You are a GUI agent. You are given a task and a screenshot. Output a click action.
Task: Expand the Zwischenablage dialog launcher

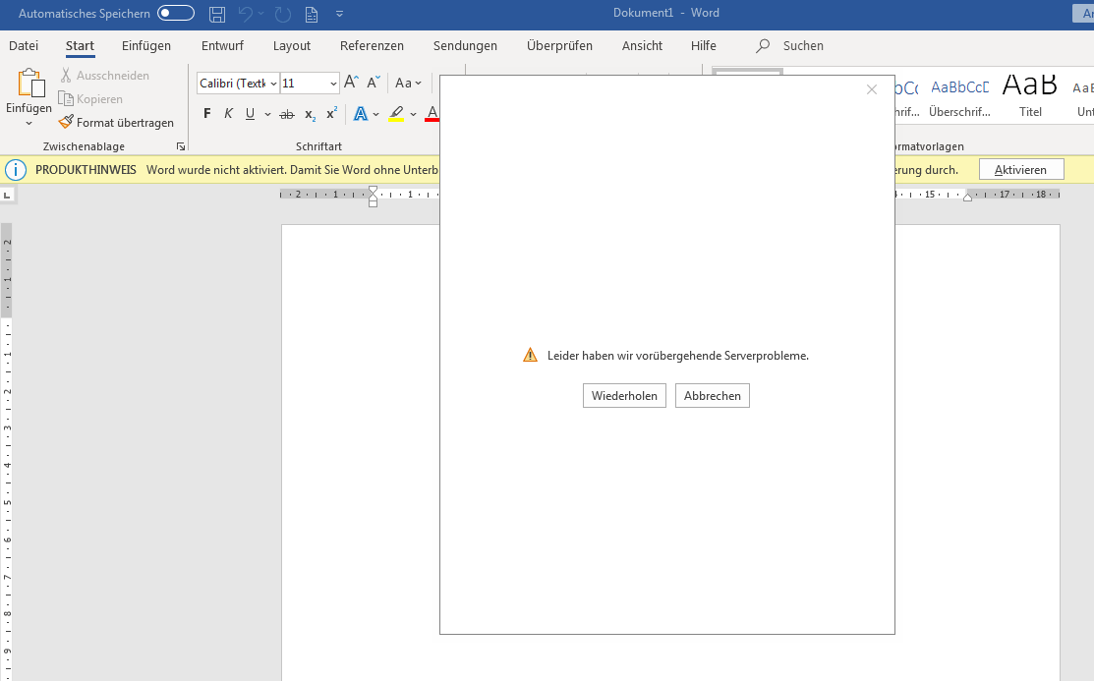tap(181, 146)
